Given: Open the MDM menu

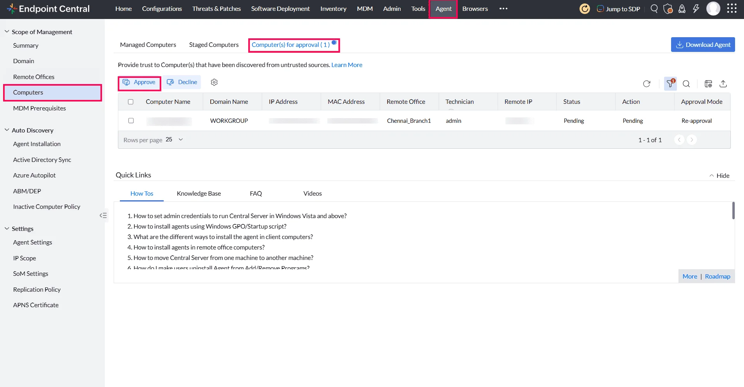Looking at the screenshot, I should 365,9.
